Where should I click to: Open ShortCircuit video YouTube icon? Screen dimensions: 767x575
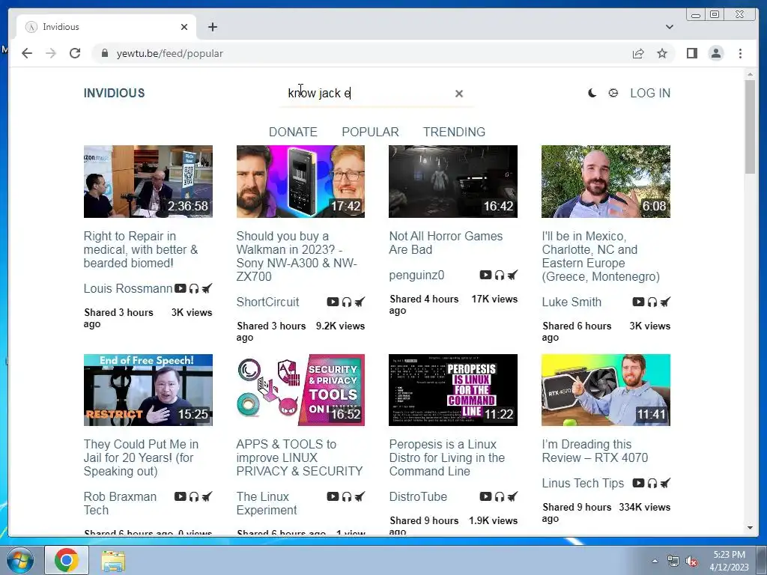(333, 302)
